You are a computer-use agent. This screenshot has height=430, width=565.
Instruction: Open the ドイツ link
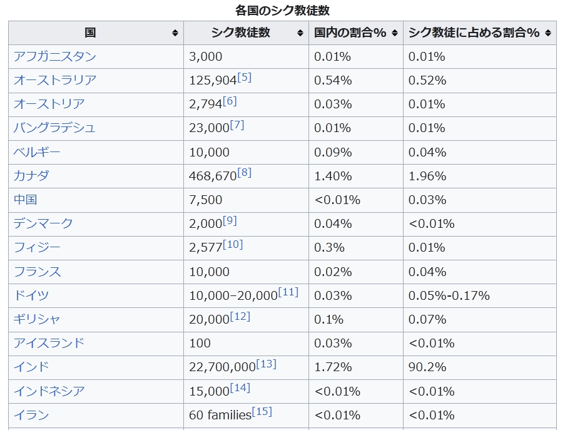[31, 295]
